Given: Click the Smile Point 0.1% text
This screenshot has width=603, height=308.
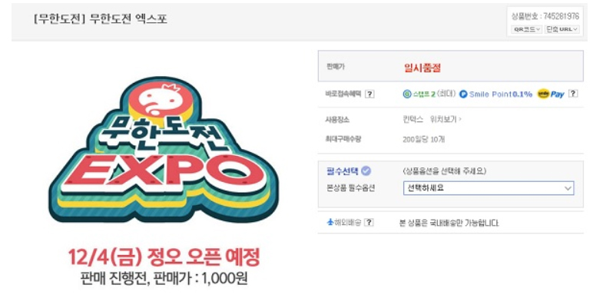Looking at the screenshot, I should (500, 94).
